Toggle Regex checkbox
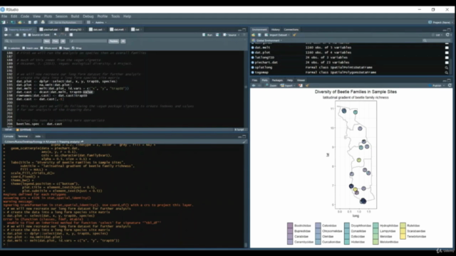This screenshot has height=256, width=456. pyautogui.click(x=61, y=48)
